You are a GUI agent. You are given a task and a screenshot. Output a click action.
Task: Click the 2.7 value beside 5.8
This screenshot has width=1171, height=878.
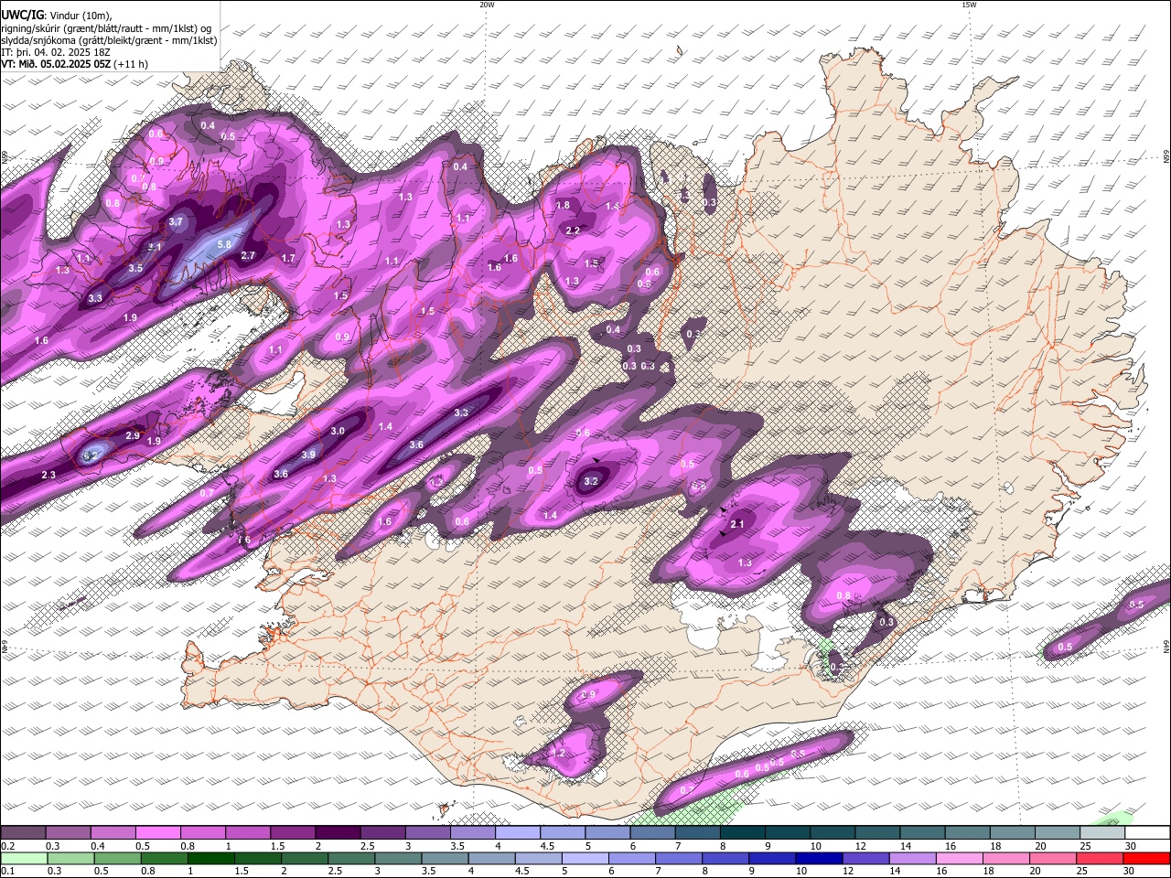pos(248,256)
